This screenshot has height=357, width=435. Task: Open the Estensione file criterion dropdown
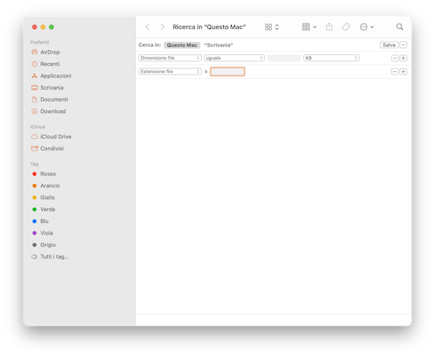(170, 72)
